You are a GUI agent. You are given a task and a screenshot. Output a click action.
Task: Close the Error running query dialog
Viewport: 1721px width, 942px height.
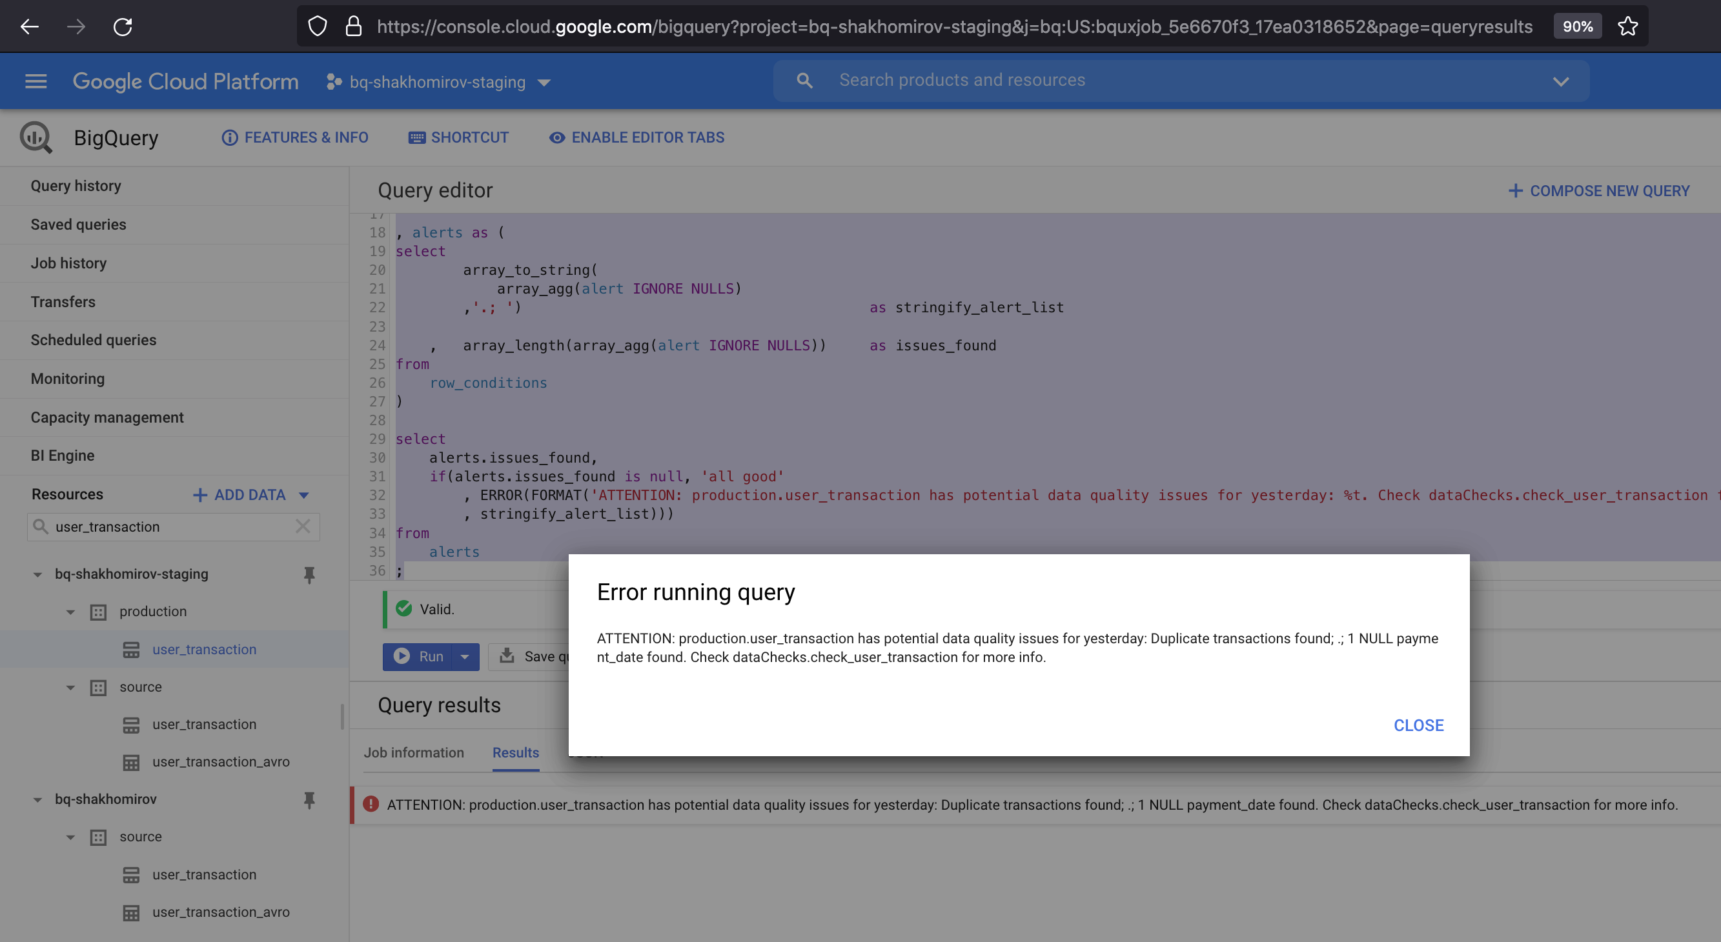[x=1418, y=725]
